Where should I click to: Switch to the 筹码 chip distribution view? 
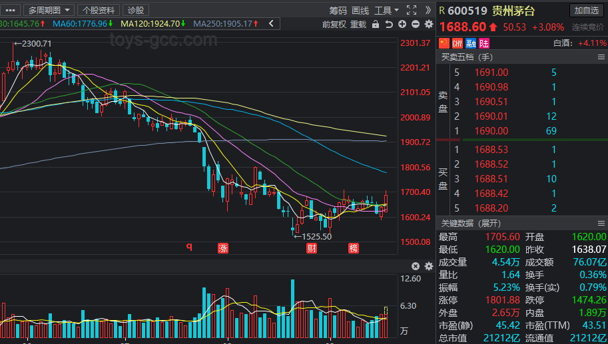[x=338, y=11]
